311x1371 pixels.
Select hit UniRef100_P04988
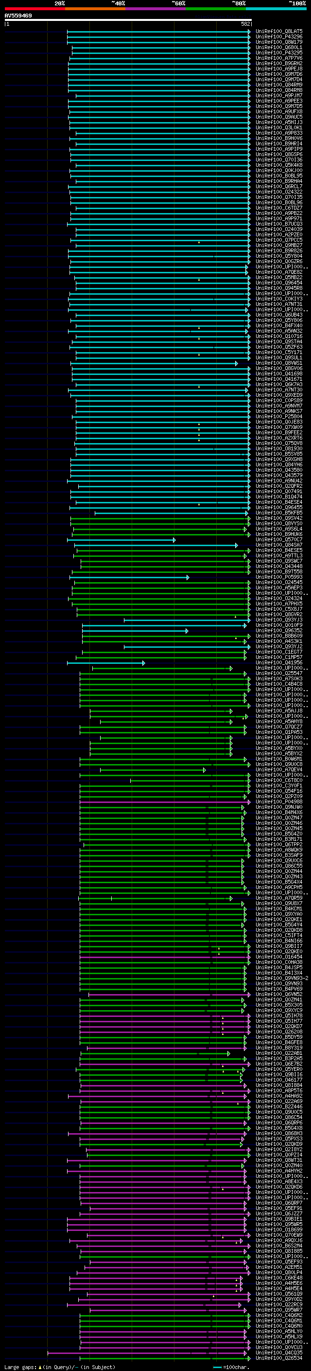(x=279, y=801)
